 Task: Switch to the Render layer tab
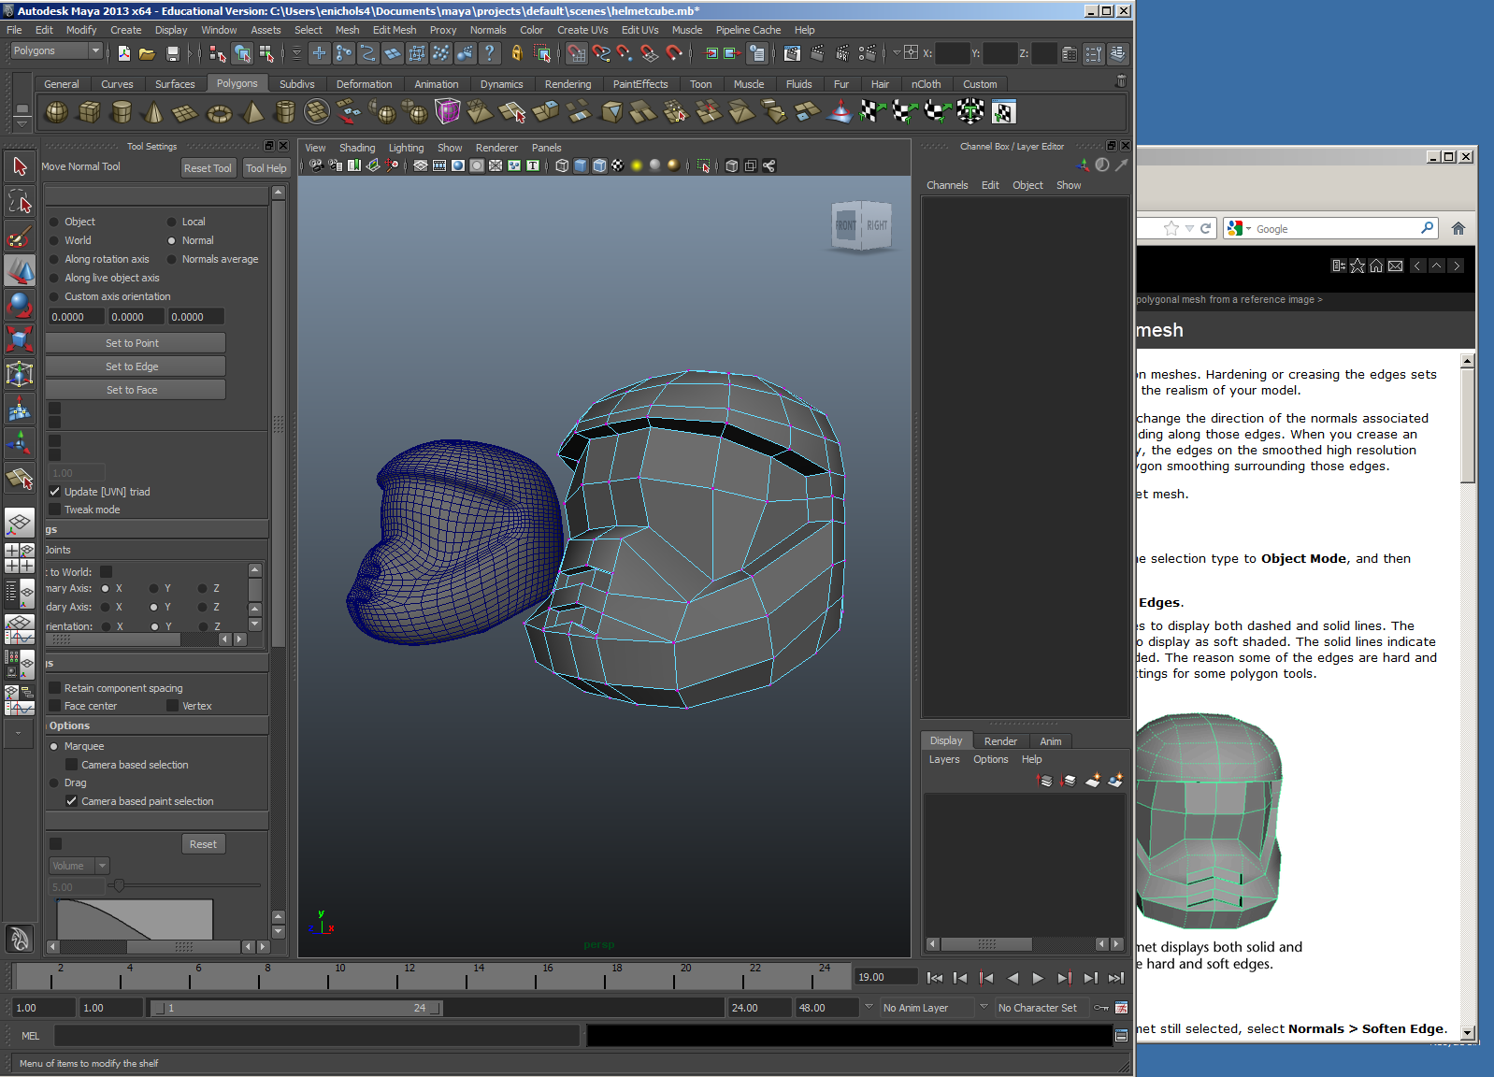coord(1000,741)
